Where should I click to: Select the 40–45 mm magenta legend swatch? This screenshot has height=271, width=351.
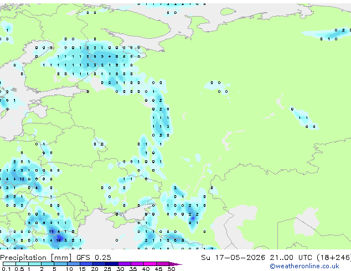click(150, 264)
